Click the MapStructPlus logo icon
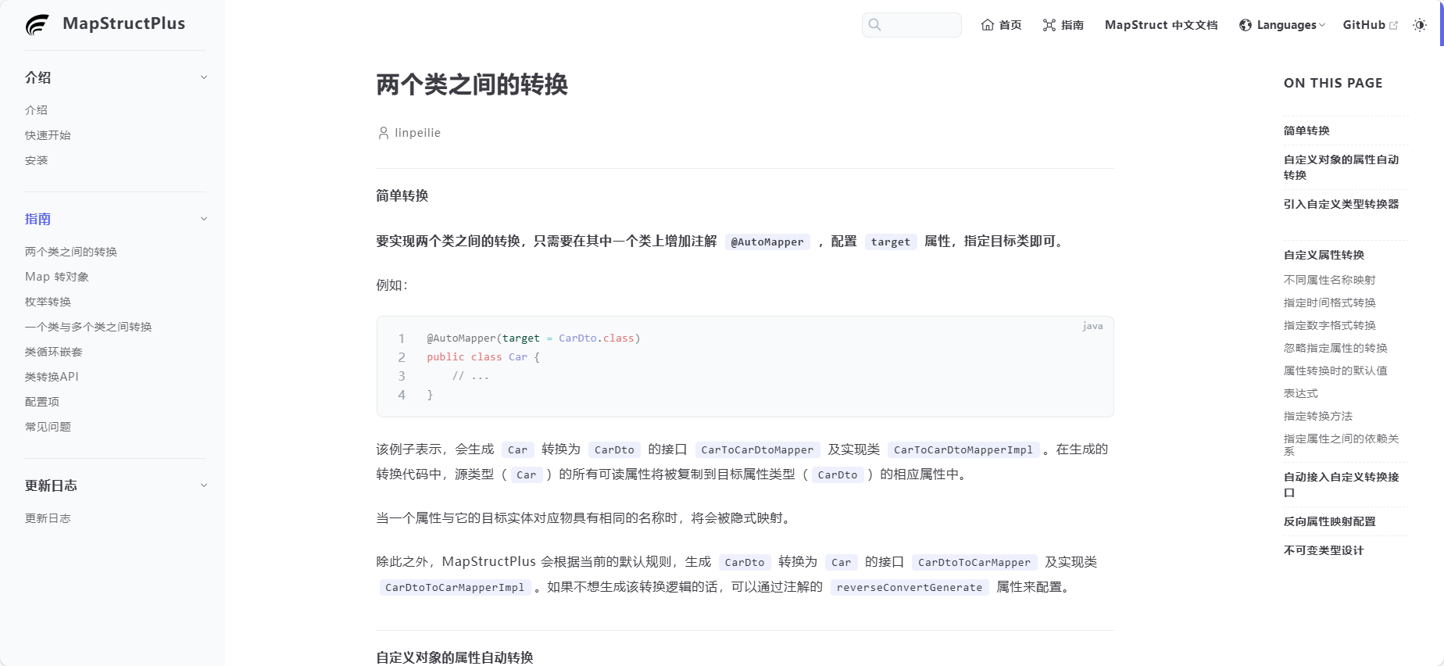Image resolution: width=1444 pixels, height=666 pixels. [37, 25]
